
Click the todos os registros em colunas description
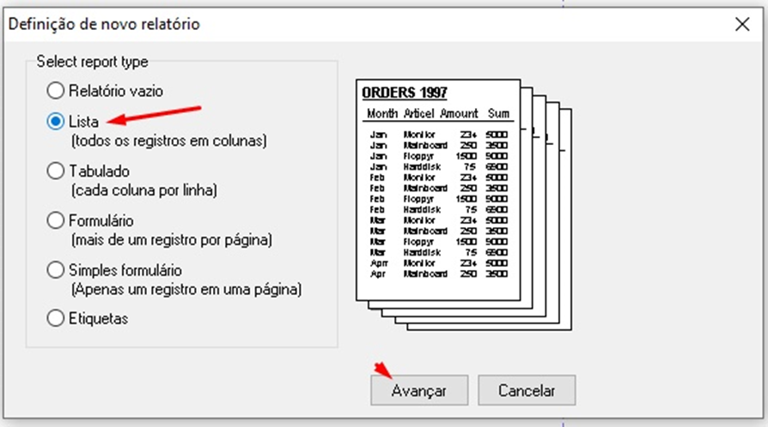pos(169,141)
